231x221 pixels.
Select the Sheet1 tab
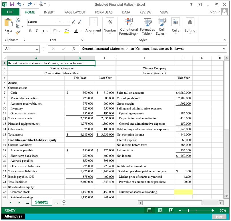click(41, 202)
